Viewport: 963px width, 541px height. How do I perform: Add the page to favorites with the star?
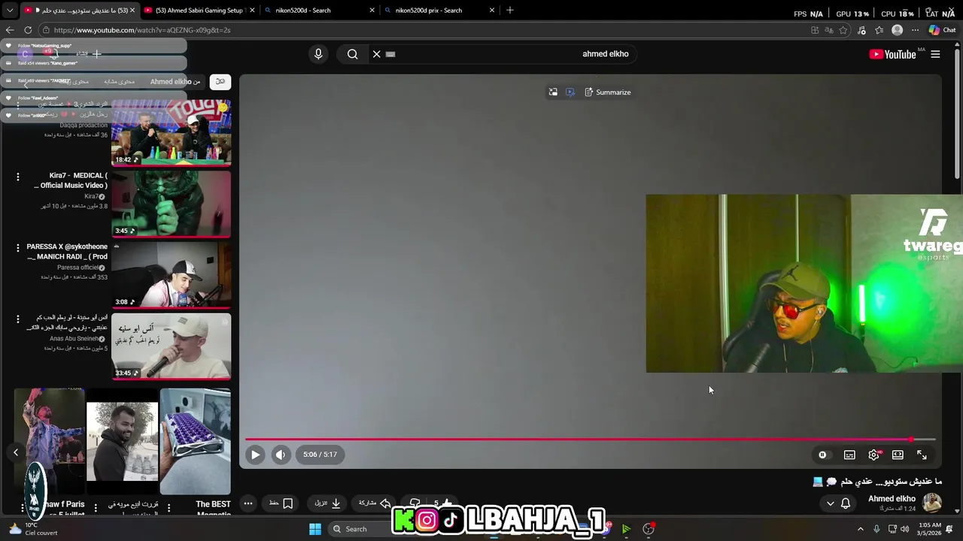tap(843, 30)
